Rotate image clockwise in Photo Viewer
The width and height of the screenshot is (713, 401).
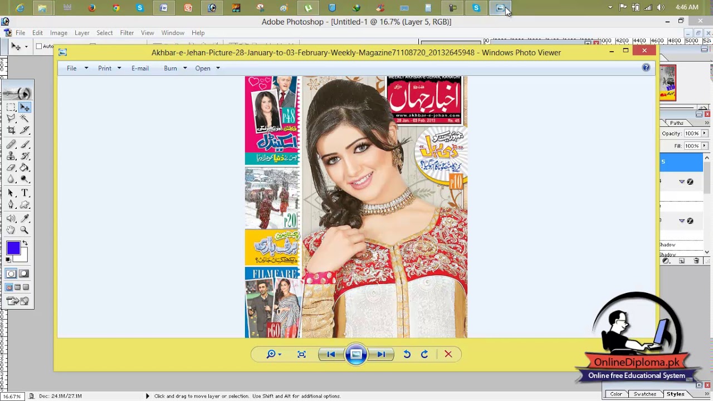(424, 354)
